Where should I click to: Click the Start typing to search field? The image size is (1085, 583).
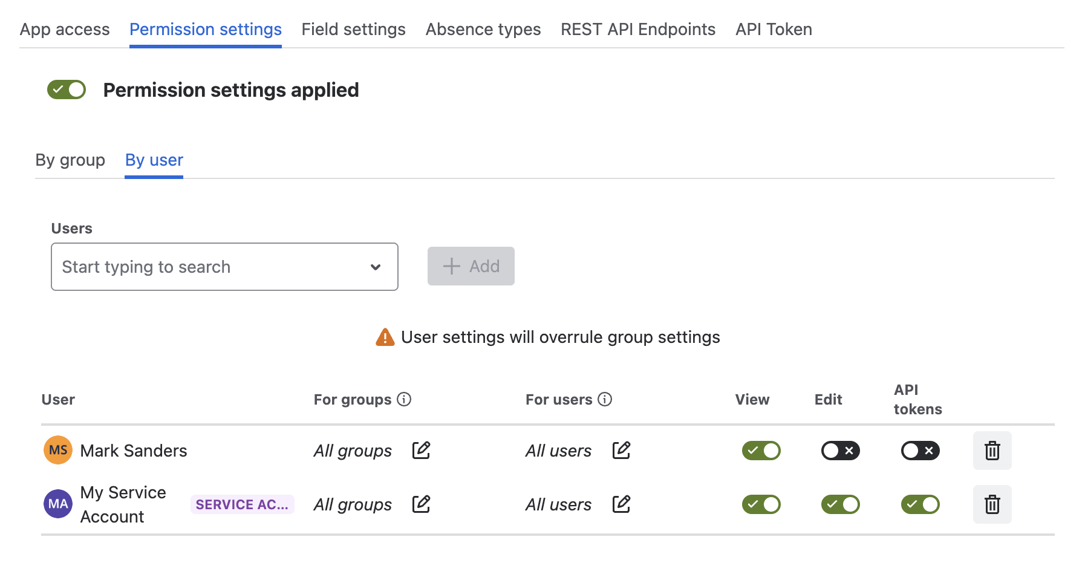click(224, 267)
